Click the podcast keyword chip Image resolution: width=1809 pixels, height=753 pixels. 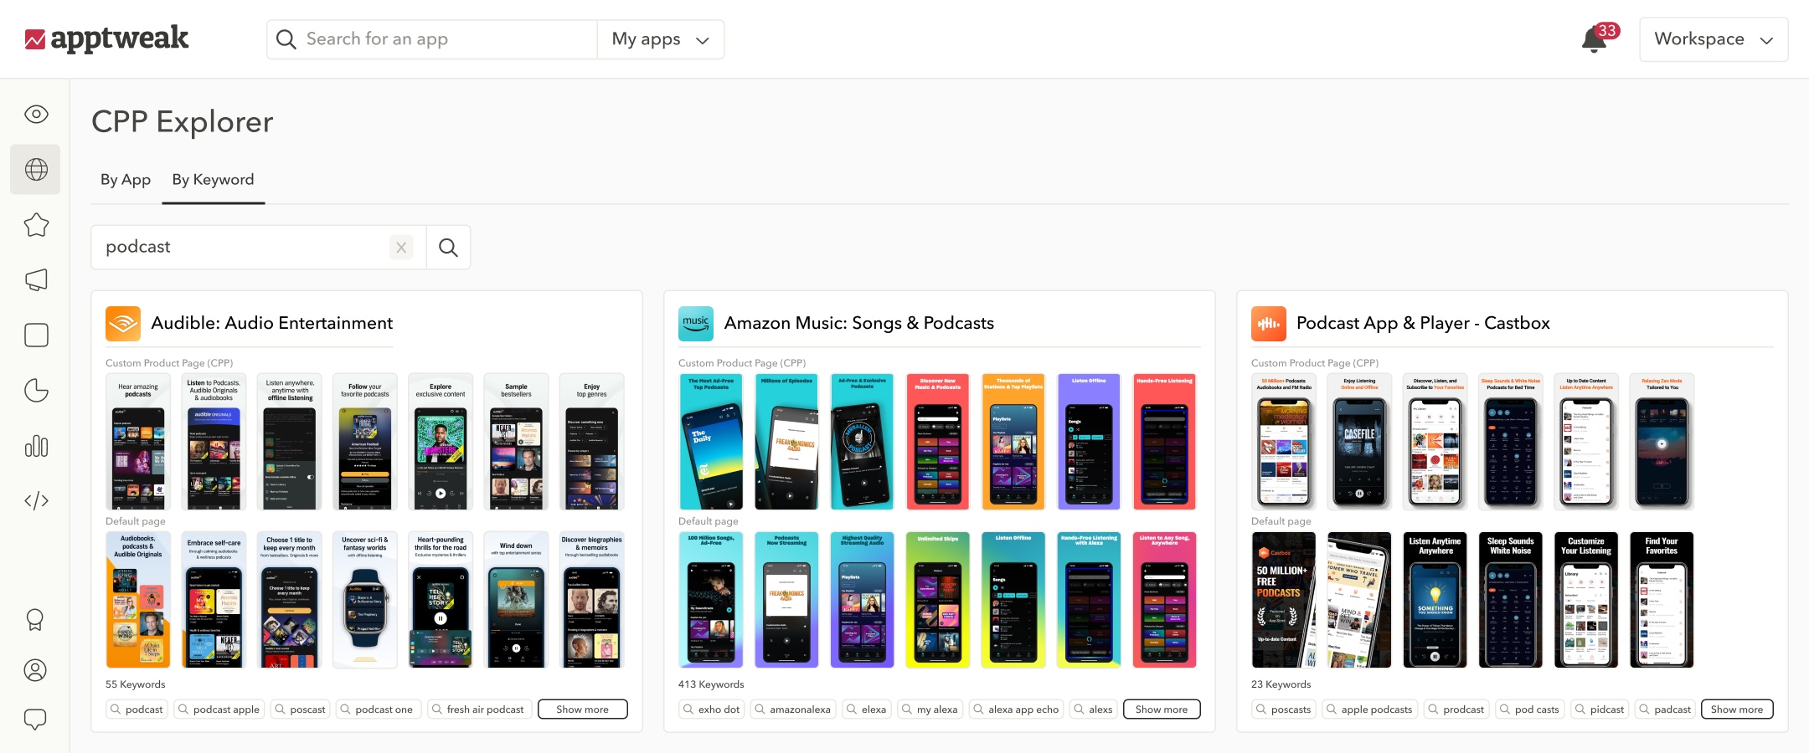tap(137, 709)
